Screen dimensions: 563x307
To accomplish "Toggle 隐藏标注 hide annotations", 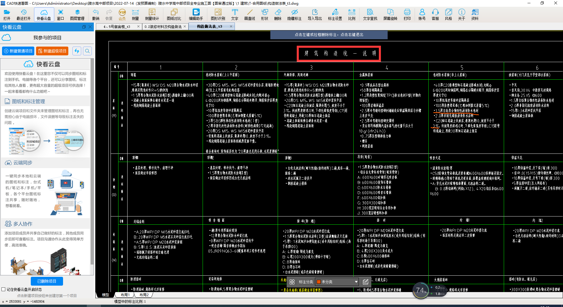I will pyautogui.click(x=294, y=14).
